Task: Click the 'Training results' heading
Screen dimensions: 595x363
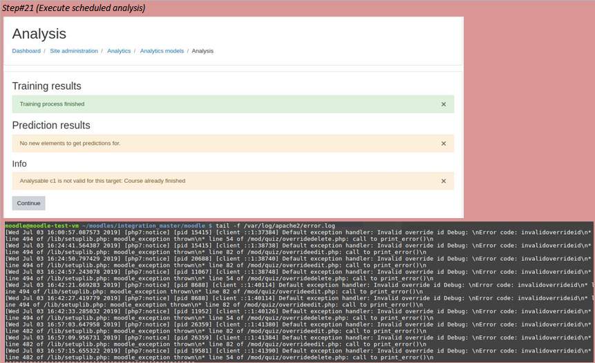Action: pyautogui.click(x=47, y=86)
